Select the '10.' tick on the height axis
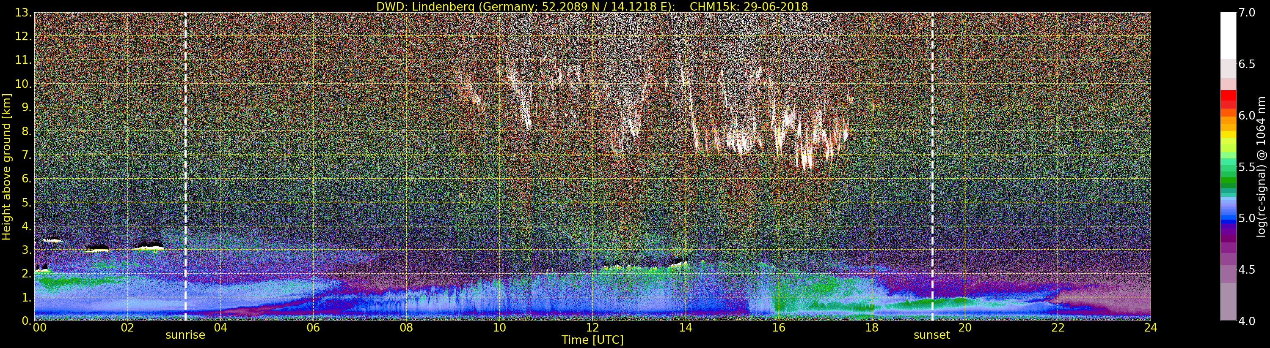This screenshot has height=348, width=1270. [24, 84]
